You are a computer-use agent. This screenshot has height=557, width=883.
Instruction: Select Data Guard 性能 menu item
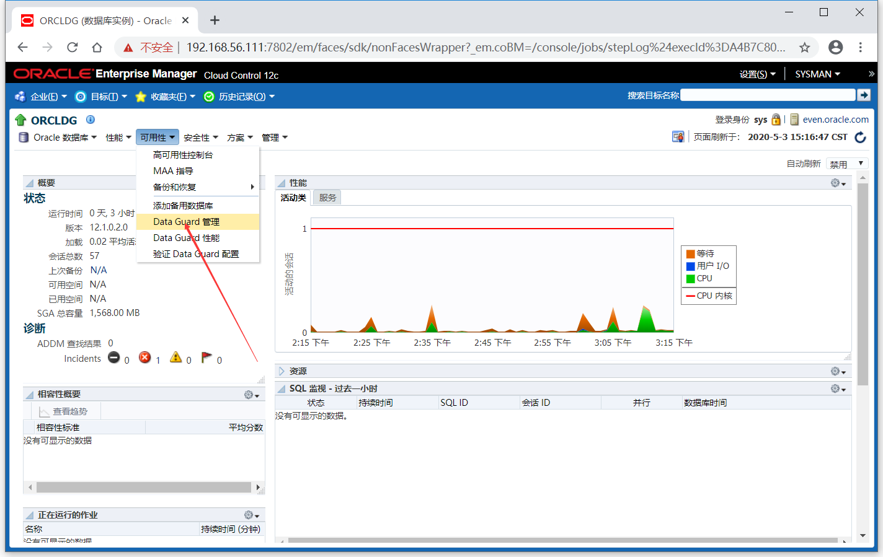point(198,238)
